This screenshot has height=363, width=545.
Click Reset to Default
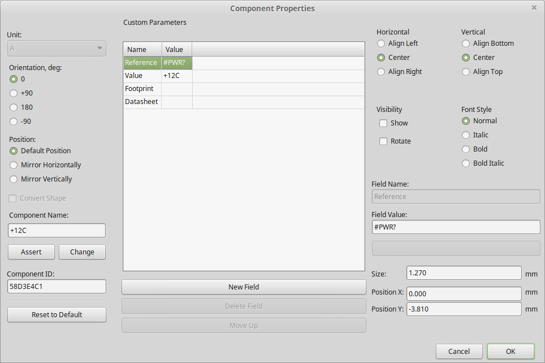57,315
